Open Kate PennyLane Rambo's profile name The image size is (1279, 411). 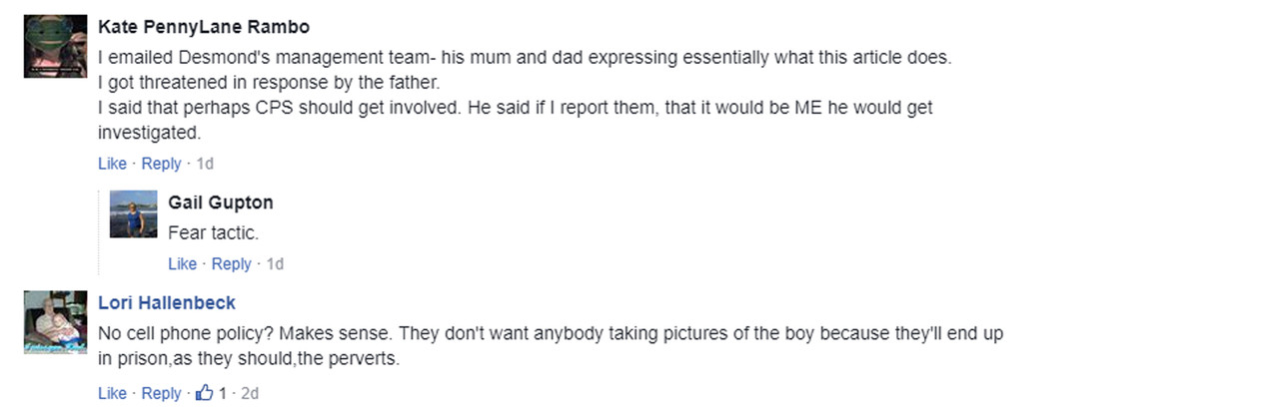(x=204, y=27)
